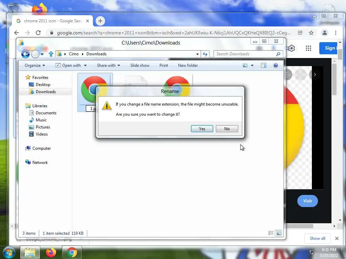Expand the Open with dropdown arrow
This screenshot has height=259, width=346.
click(85, 65)
